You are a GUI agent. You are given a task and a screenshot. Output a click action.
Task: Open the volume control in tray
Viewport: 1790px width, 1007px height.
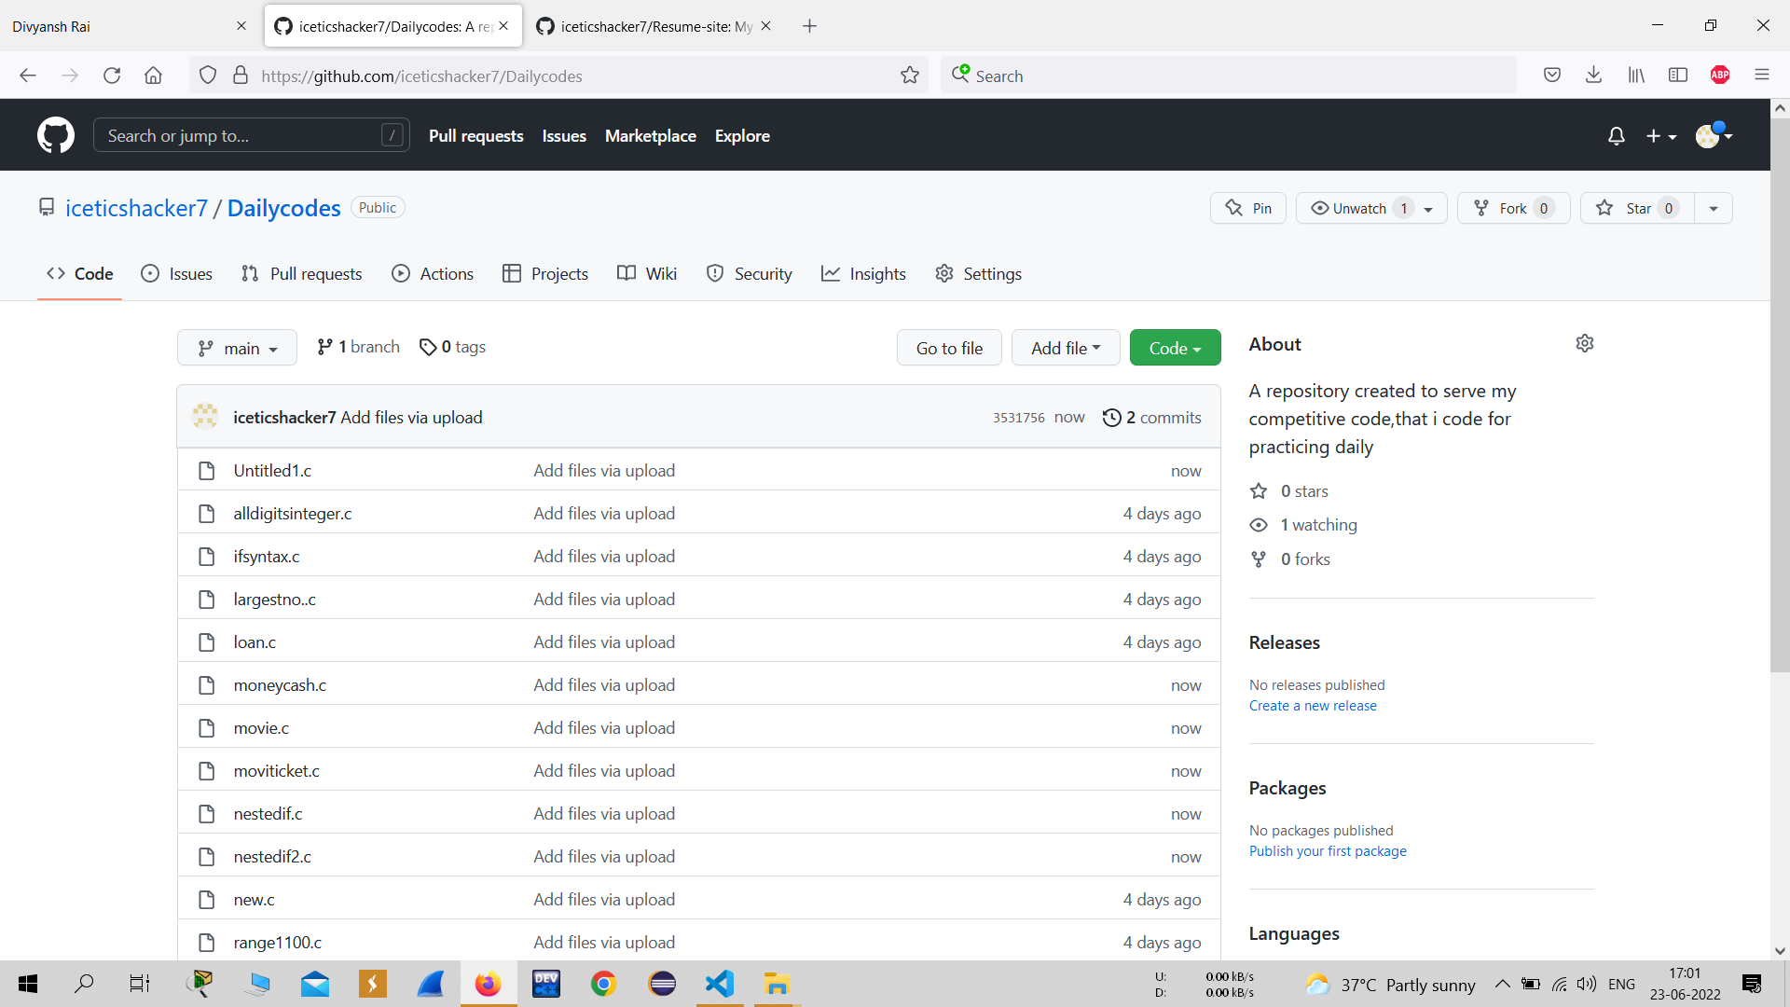1587,984
